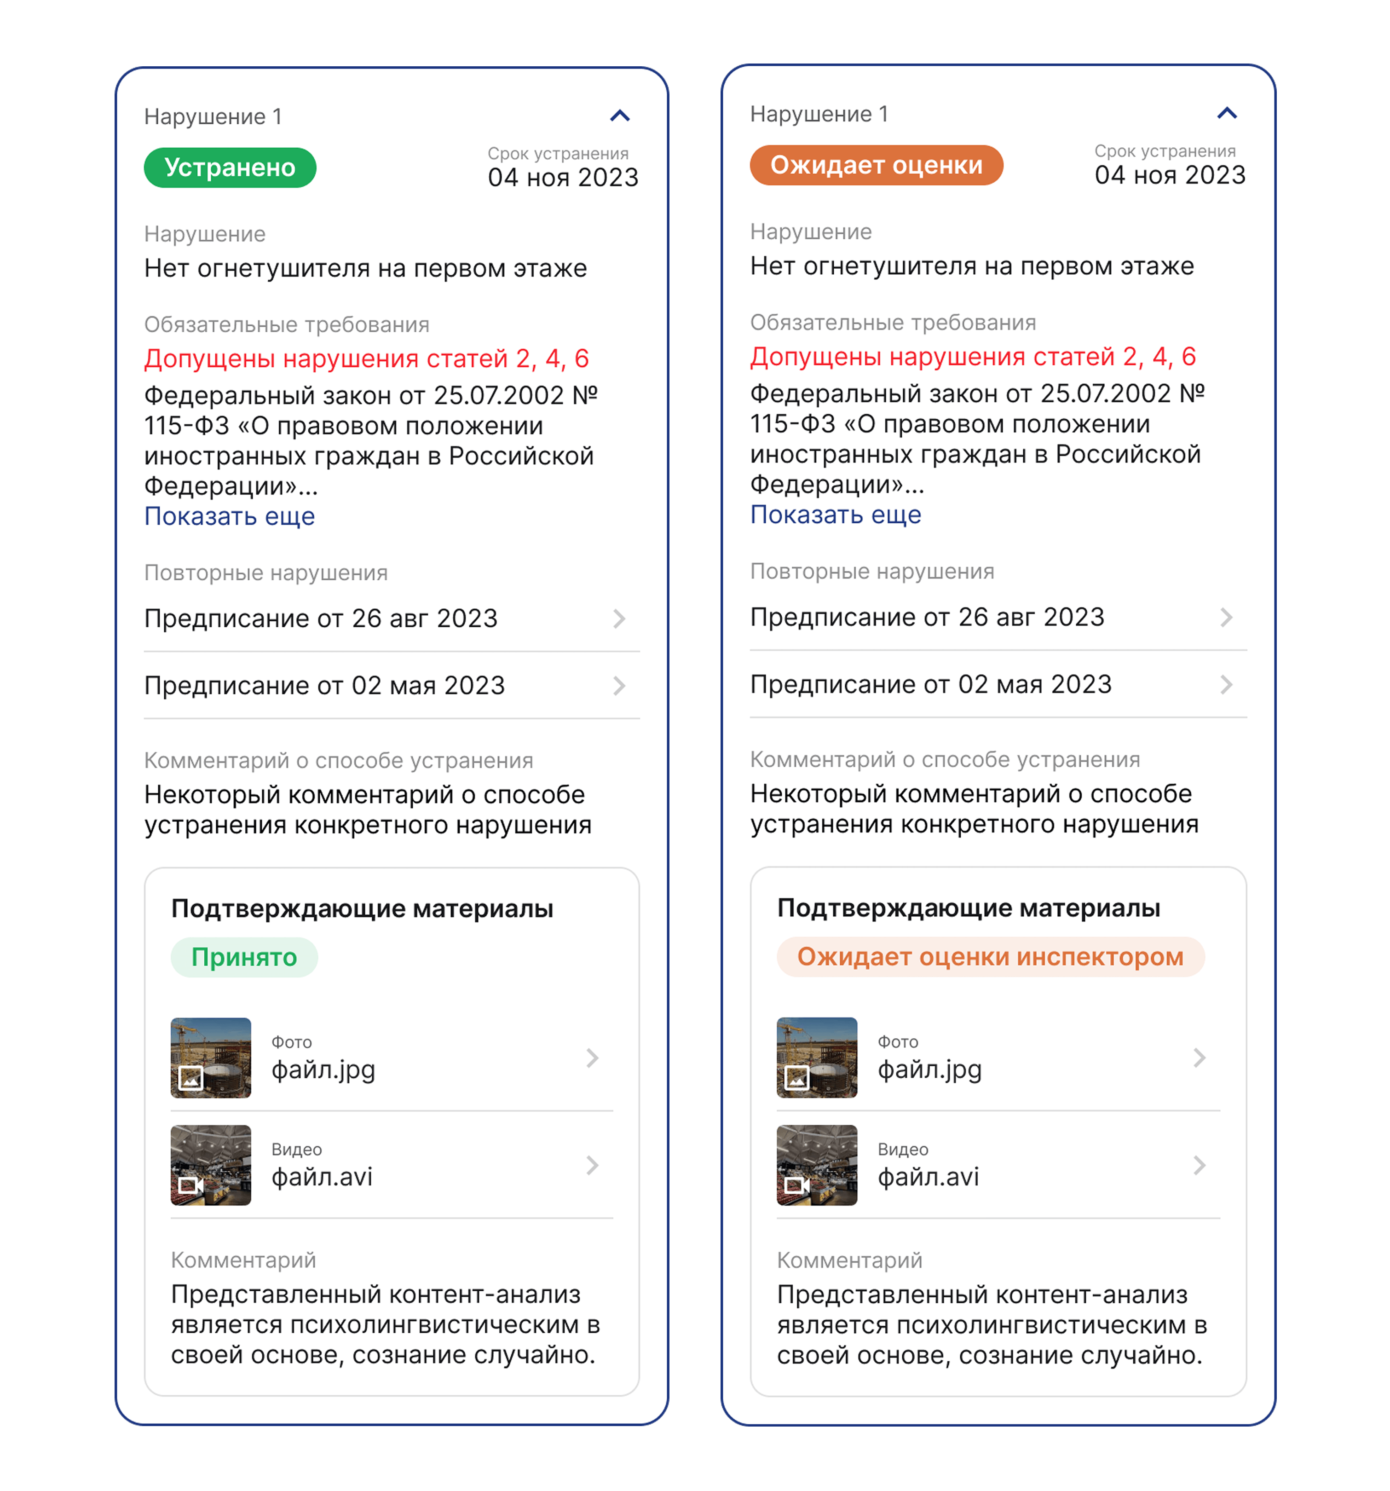1390x1491 pixels.
Task: Open the 26 авг 2023 arrow, right card
Action: pyautogui.click(x=1225, y=617)
